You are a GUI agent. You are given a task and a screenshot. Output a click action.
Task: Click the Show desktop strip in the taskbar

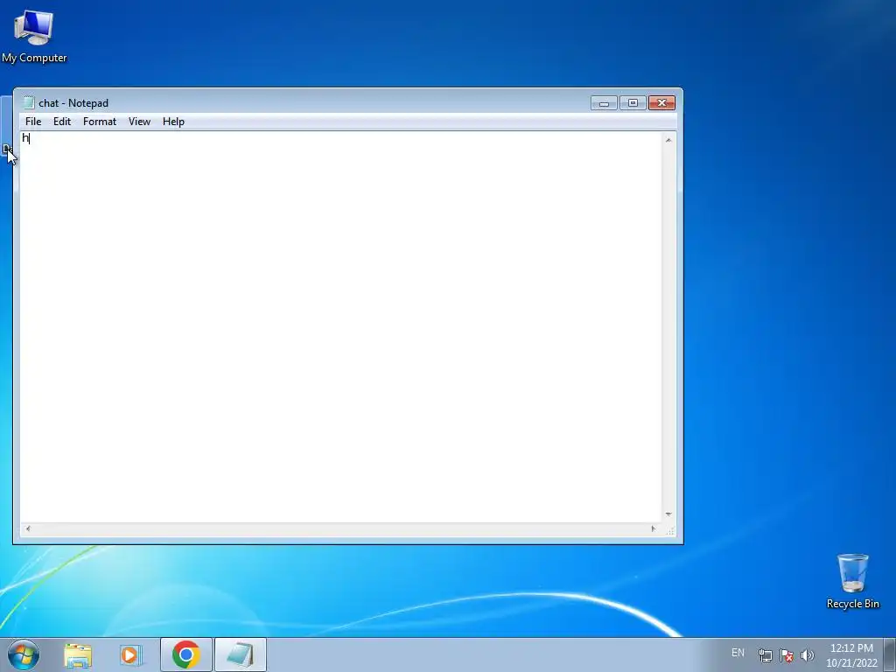890,654
